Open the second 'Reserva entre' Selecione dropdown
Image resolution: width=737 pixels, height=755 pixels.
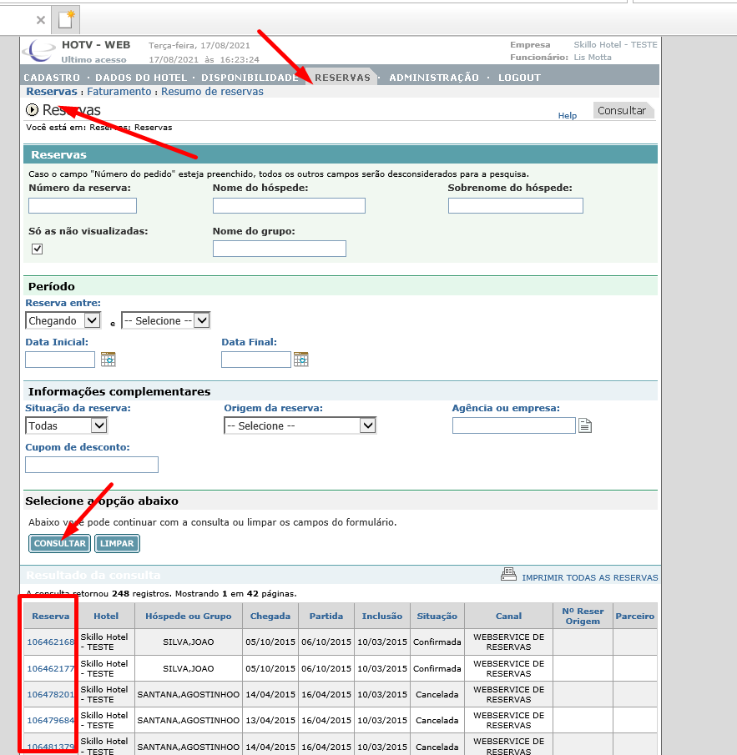(x=166, y=320)
